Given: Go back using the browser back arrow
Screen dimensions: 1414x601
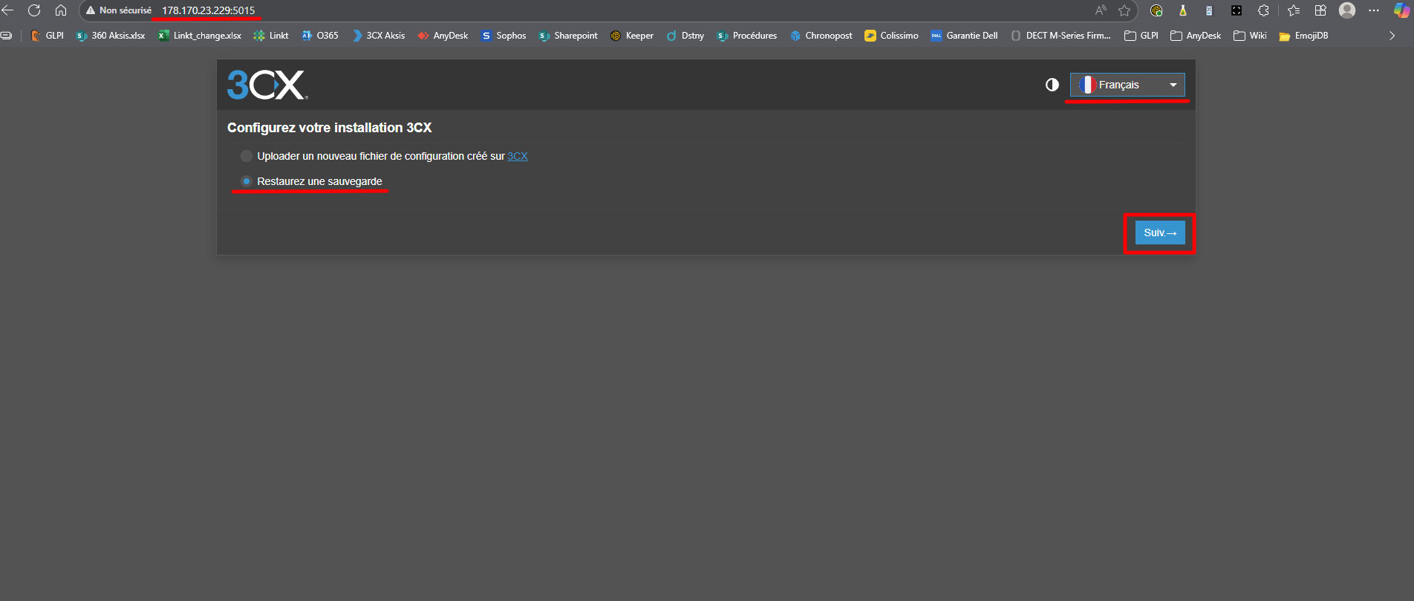Looking at the screenshot, I should click(8, 10).
